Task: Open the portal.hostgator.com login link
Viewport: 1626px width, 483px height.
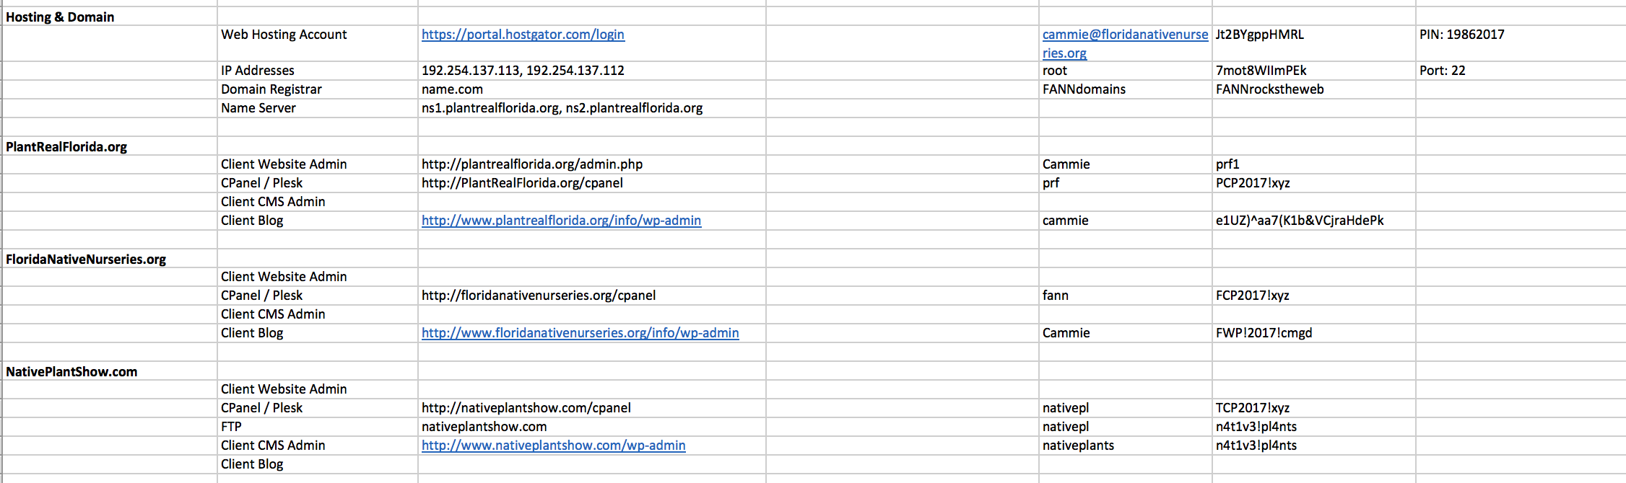Action: point(523,35)
